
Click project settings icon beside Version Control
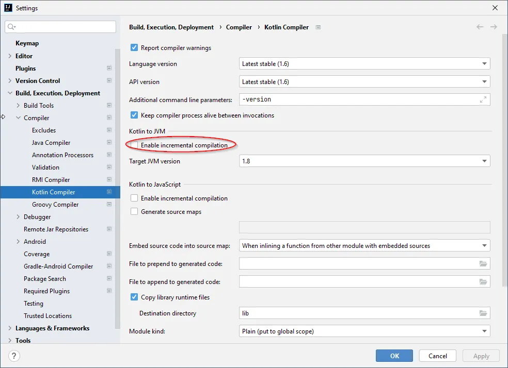click(109, 80)
